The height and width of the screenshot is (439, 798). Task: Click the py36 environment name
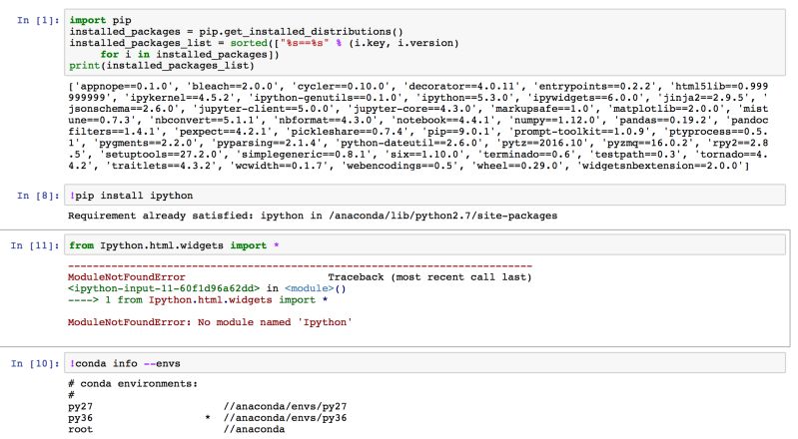[81, 418]
